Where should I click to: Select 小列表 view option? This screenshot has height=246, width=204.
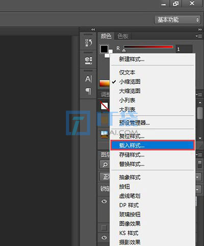click(152, 100)
